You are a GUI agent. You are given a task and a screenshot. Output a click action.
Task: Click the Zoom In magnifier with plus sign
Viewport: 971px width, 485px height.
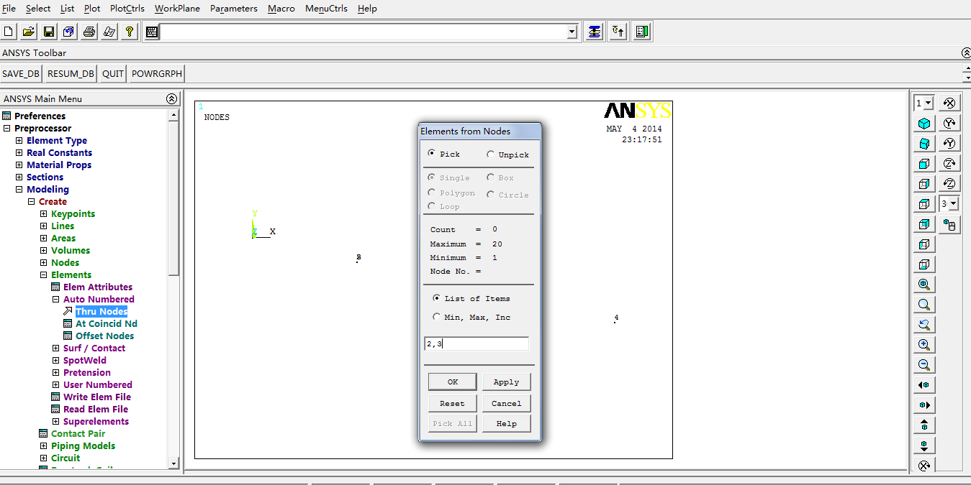(x=924, y=345)
